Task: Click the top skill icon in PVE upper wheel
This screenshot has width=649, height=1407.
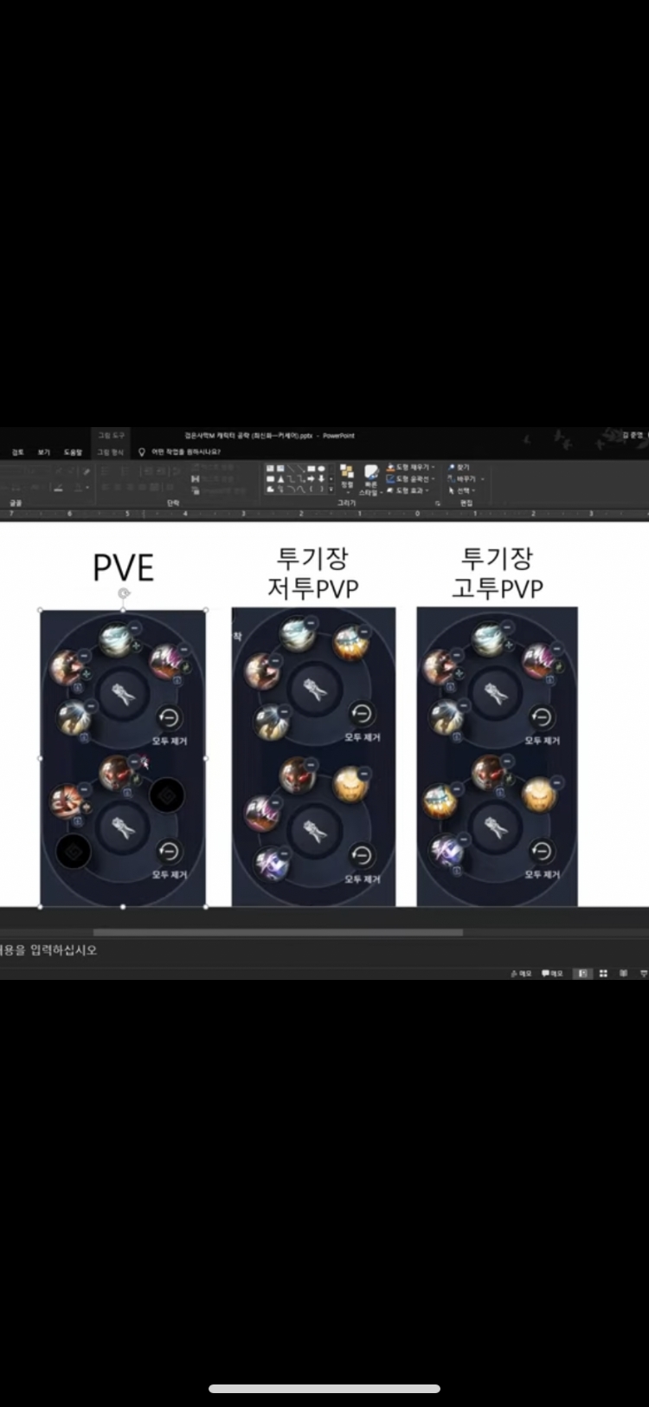Action: click(115, 641)
